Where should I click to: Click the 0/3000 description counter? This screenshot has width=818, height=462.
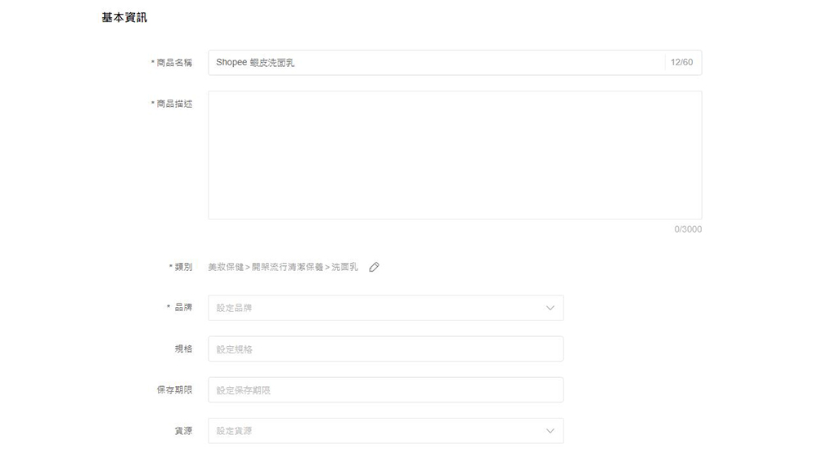coord(687,229)
